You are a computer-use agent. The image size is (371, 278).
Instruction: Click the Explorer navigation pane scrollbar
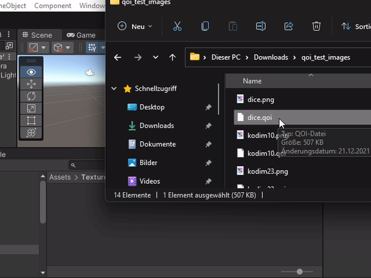click(218, 99)
